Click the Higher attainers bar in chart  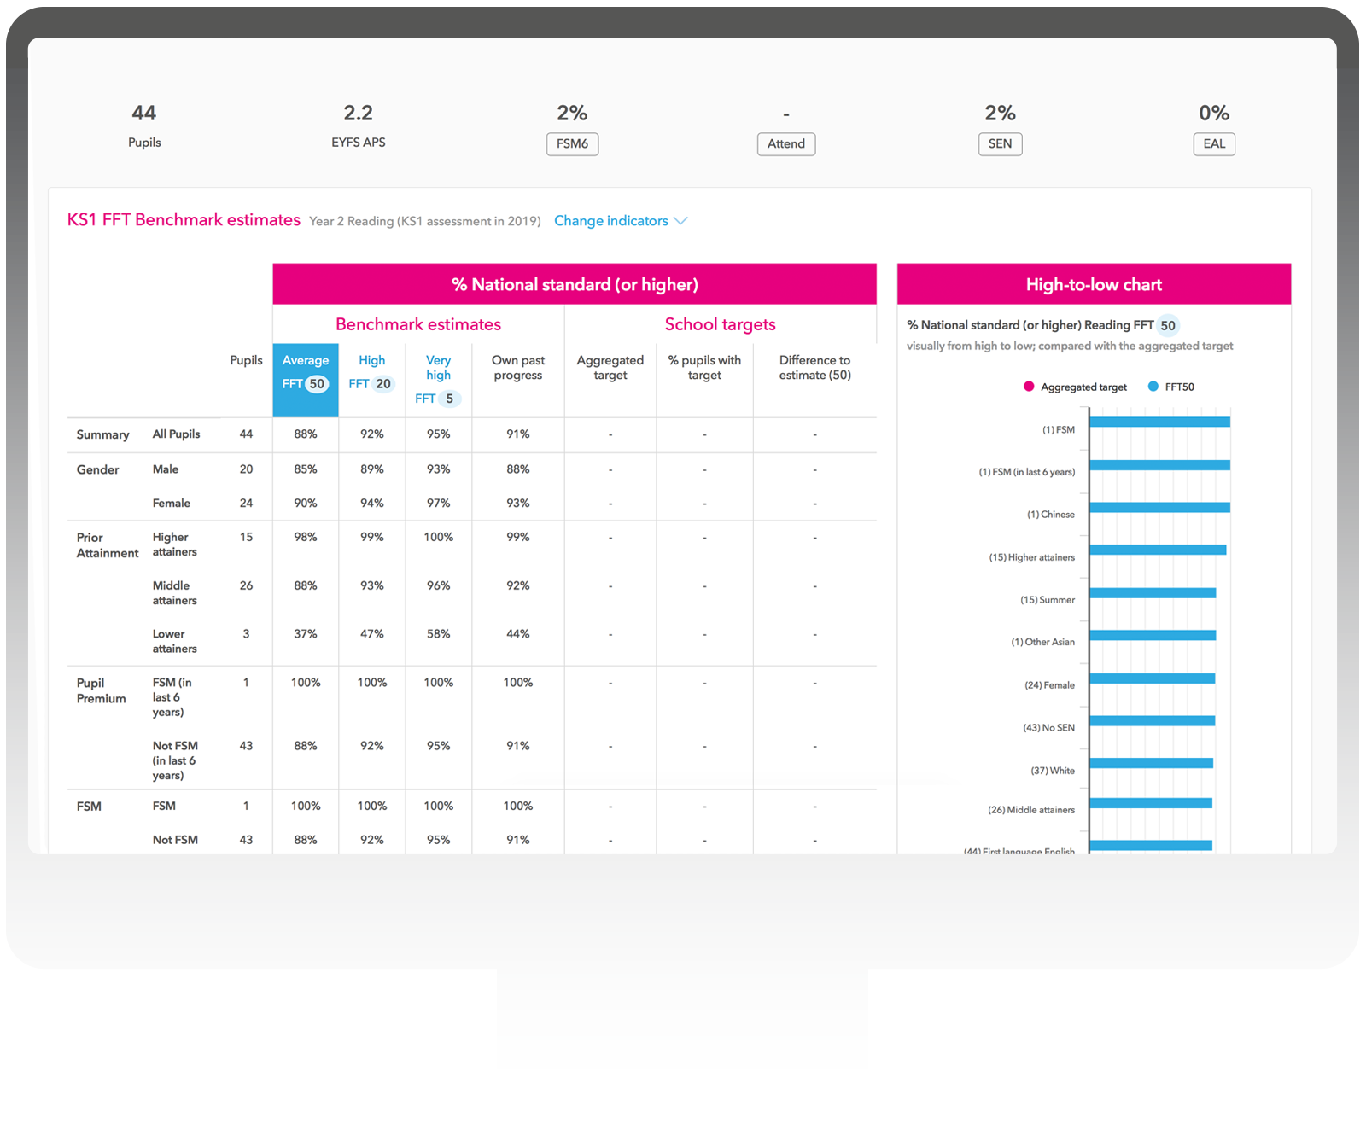click(1158, 550)
